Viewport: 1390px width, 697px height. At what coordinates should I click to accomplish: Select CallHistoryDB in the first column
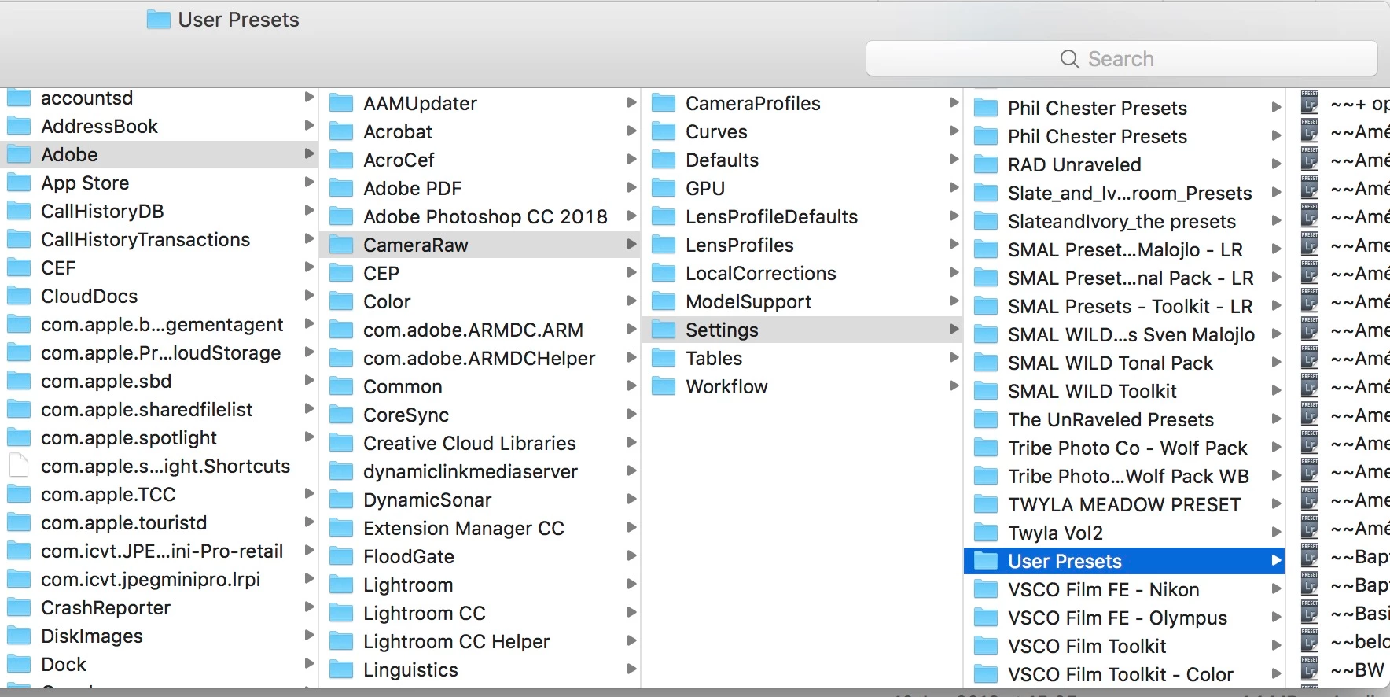tap(160, 211)
